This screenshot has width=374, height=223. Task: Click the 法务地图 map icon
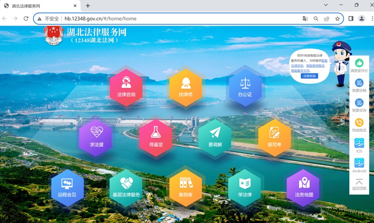pyautogui.click(x=303, y=187)
